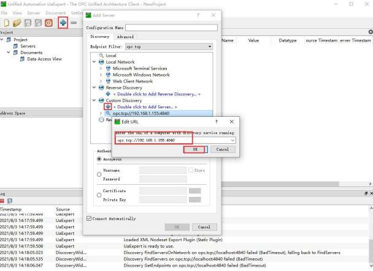
Task: Click the Web Client Network icon
Action: coord(108,81)
